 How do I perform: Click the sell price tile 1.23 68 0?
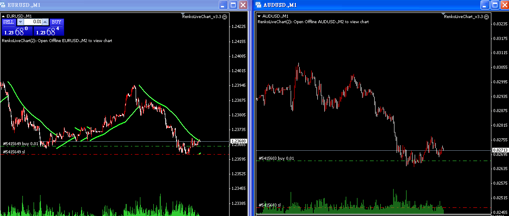(x=17, y=31)
